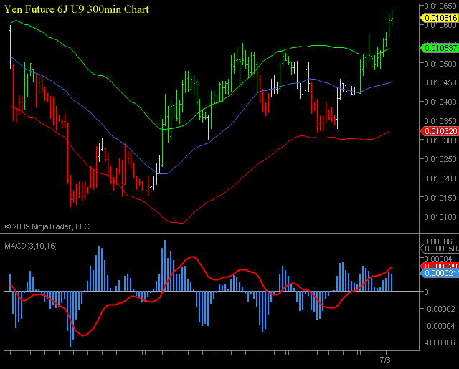Click the 0.010500 price axis label

439,63
